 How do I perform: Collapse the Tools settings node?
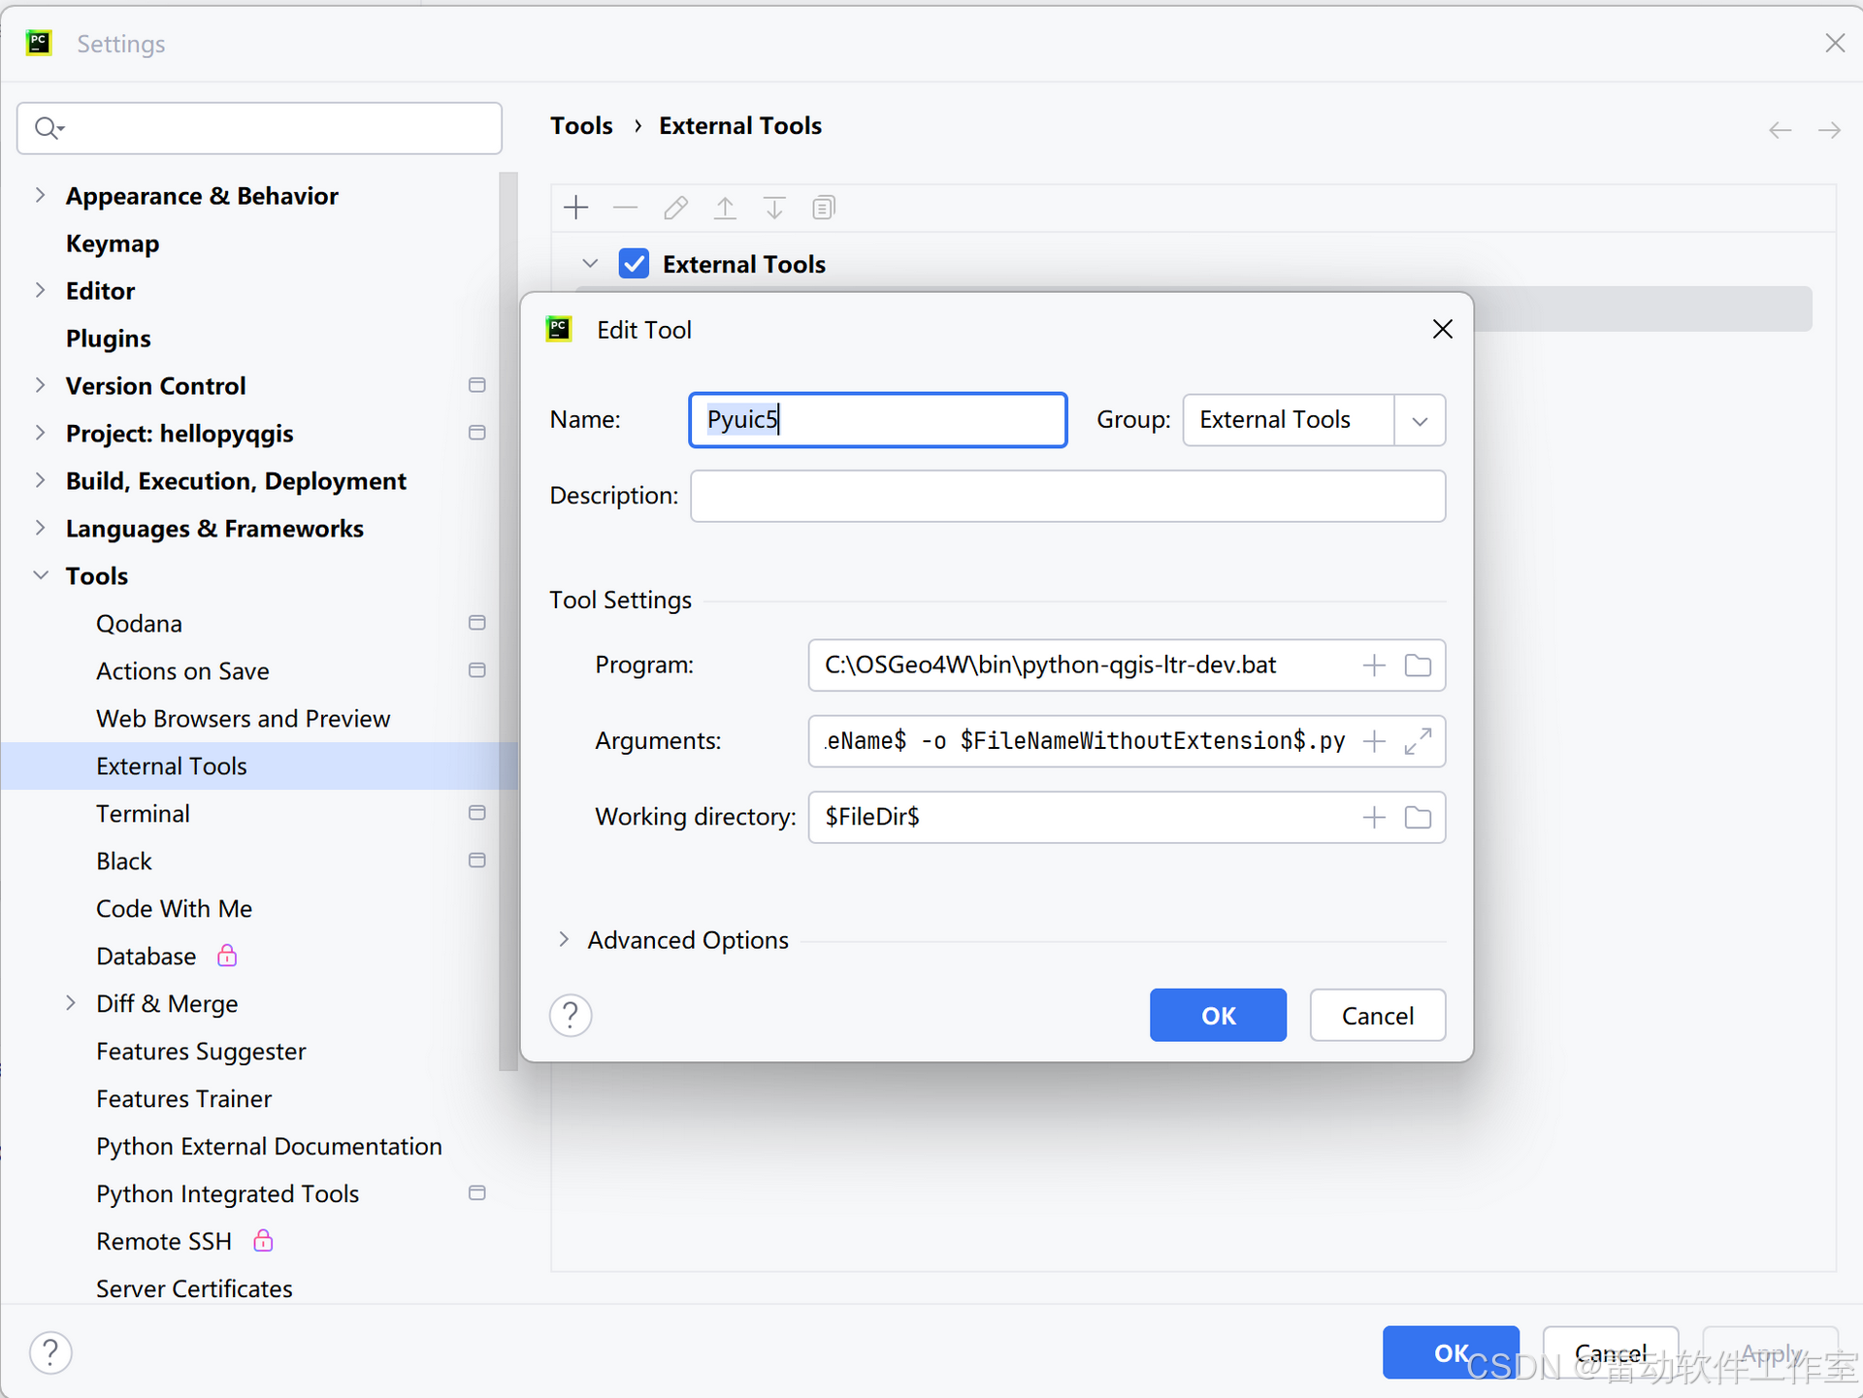[x=40, y=575]
